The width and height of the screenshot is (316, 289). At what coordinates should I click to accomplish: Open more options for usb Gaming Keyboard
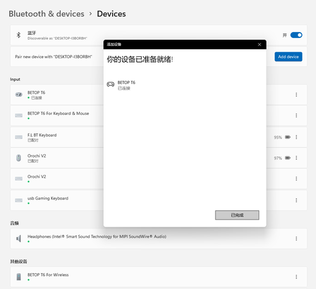coord(296,200)
